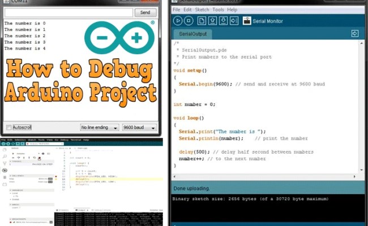Click the Send button in COM window
Screen dimensions: 368x226
pos(146,12)
